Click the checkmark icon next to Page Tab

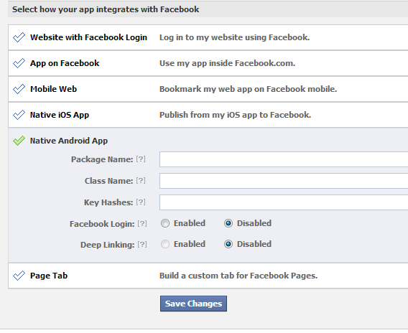pyautogui.click(x=19, y=276)
